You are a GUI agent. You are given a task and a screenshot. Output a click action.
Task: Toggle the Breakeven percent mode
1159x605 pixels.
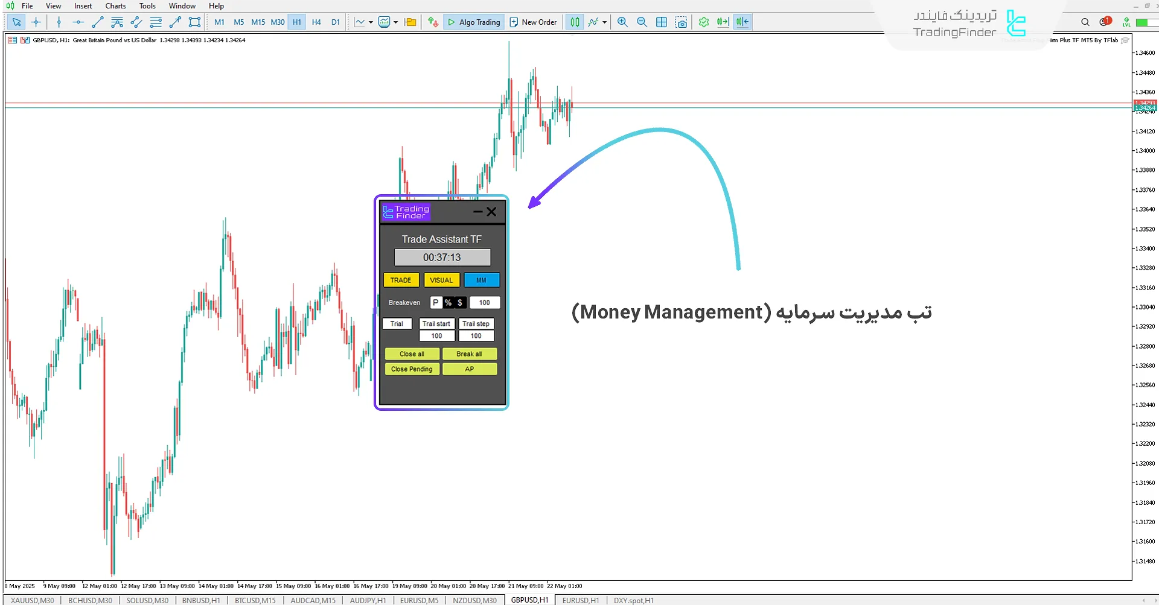click(x=448, y=303)
